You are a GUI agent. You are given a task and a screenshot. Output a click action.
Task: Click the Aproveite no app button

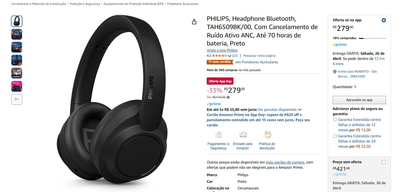359,100
